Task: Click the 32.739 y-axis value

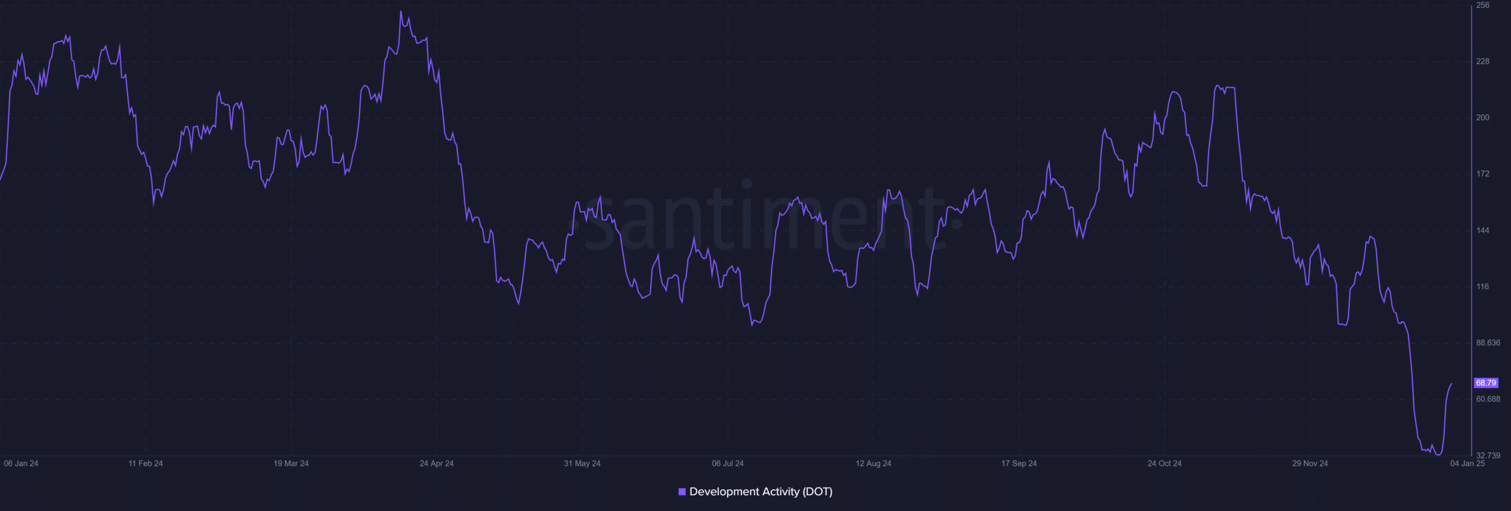Action: 1488,456
